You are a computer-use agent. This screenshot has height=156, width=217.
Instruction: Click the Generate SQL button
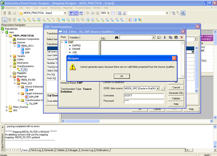pyautogui.click(x=176, y=93)
